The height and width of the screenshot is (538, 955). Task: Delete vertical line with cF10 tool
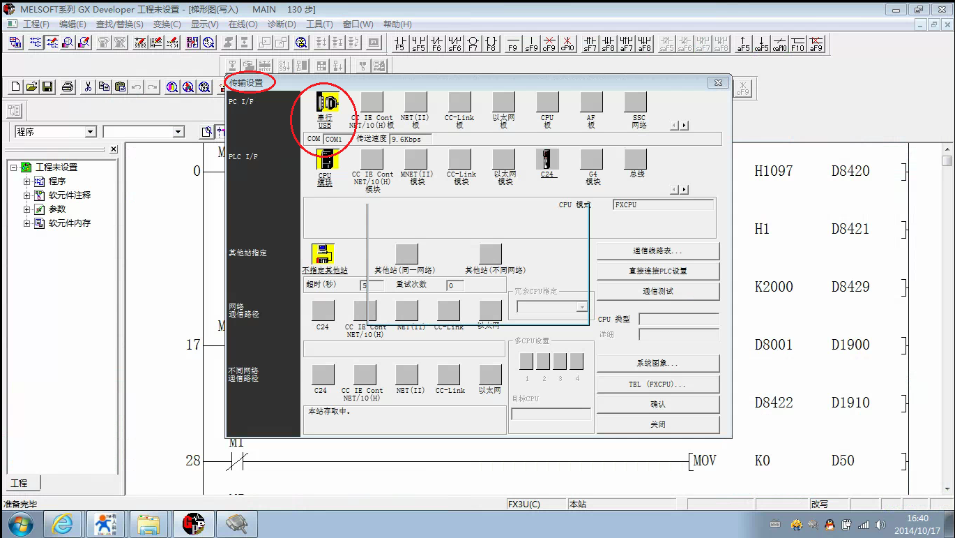point(567,44)
